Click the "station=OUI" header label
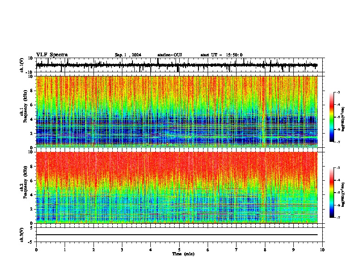363x280 pixels. click(170, 55)
